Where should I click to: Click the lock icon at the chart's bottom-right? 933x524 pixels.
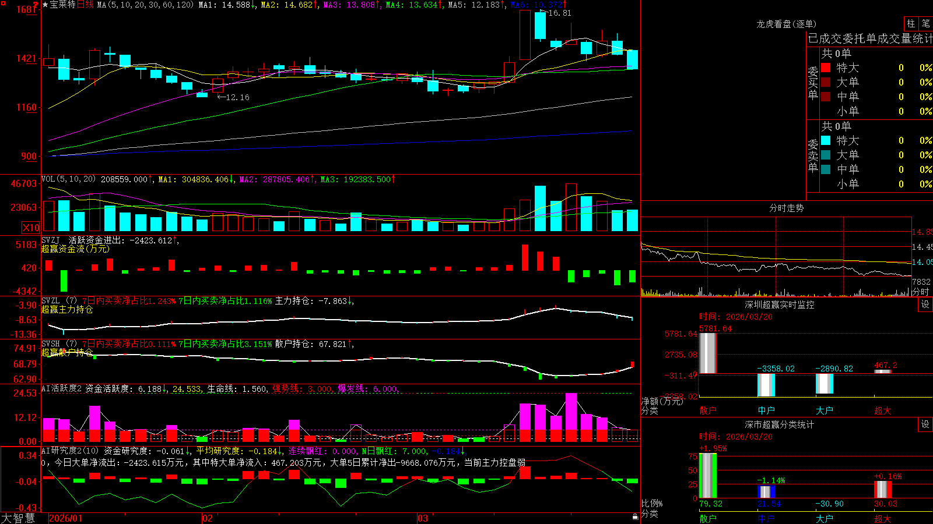635,516
